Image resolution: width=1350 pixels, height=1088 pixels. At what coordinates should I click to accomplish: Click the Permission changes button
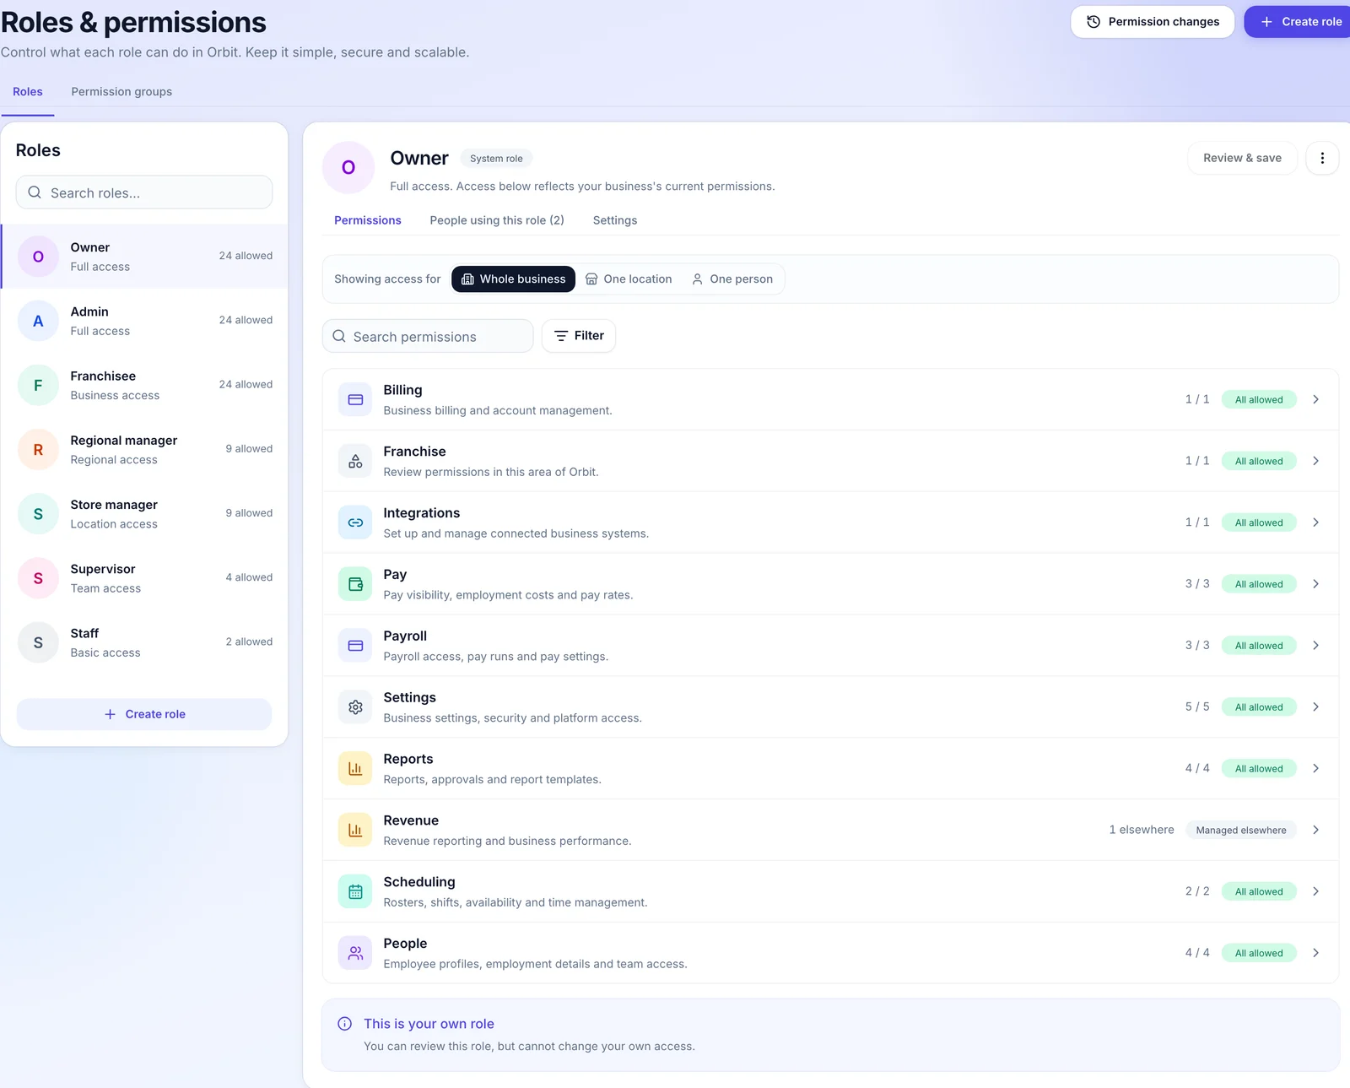point(1153,22)
